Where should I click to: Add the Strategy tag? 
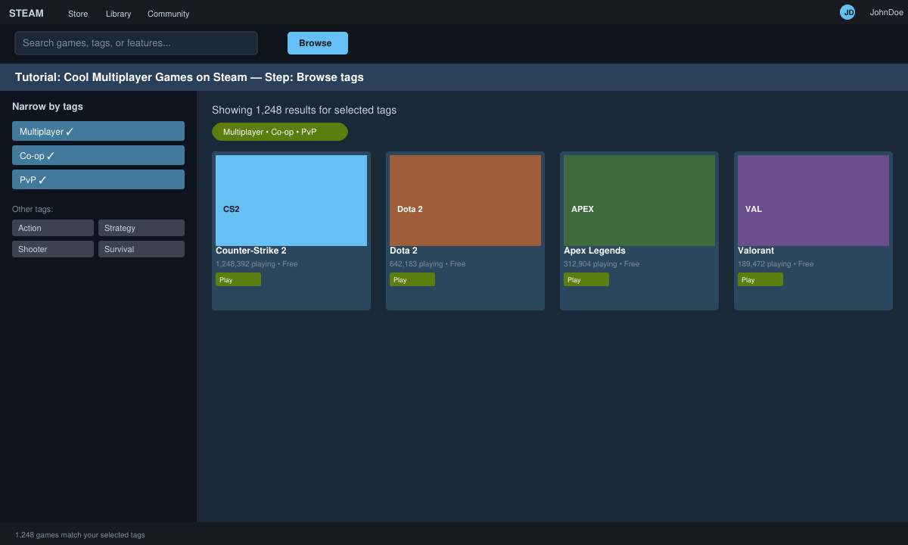[141, 228]
